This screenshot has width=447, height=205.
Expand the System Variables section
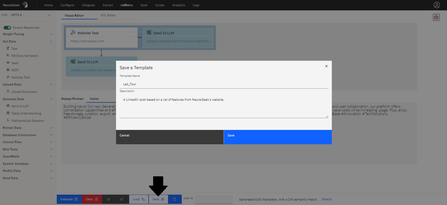click(28, 164)
